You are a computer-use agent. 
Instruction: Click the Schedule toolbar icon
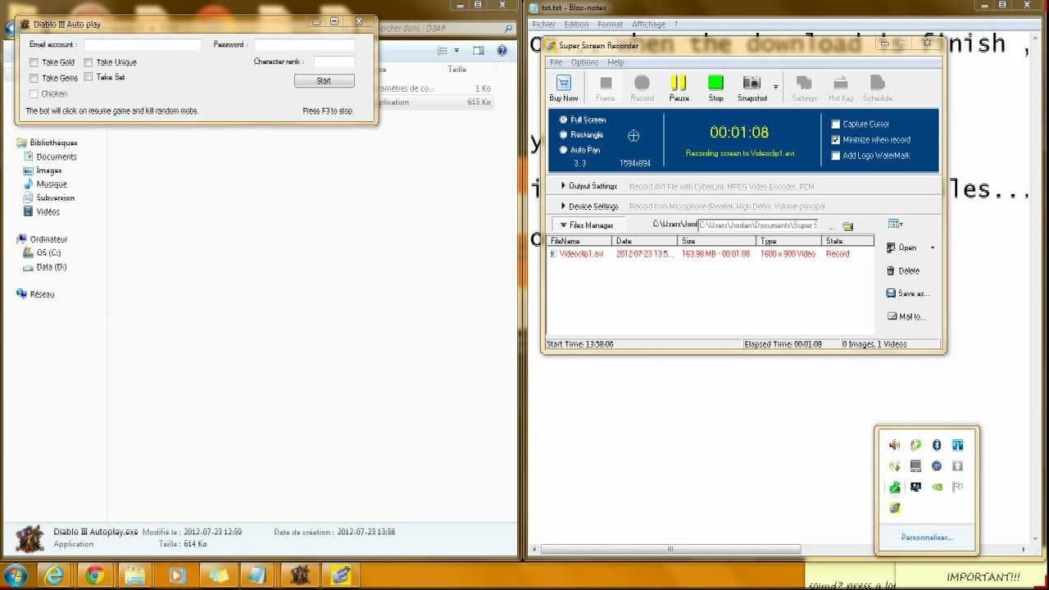[x=877, y=83]
